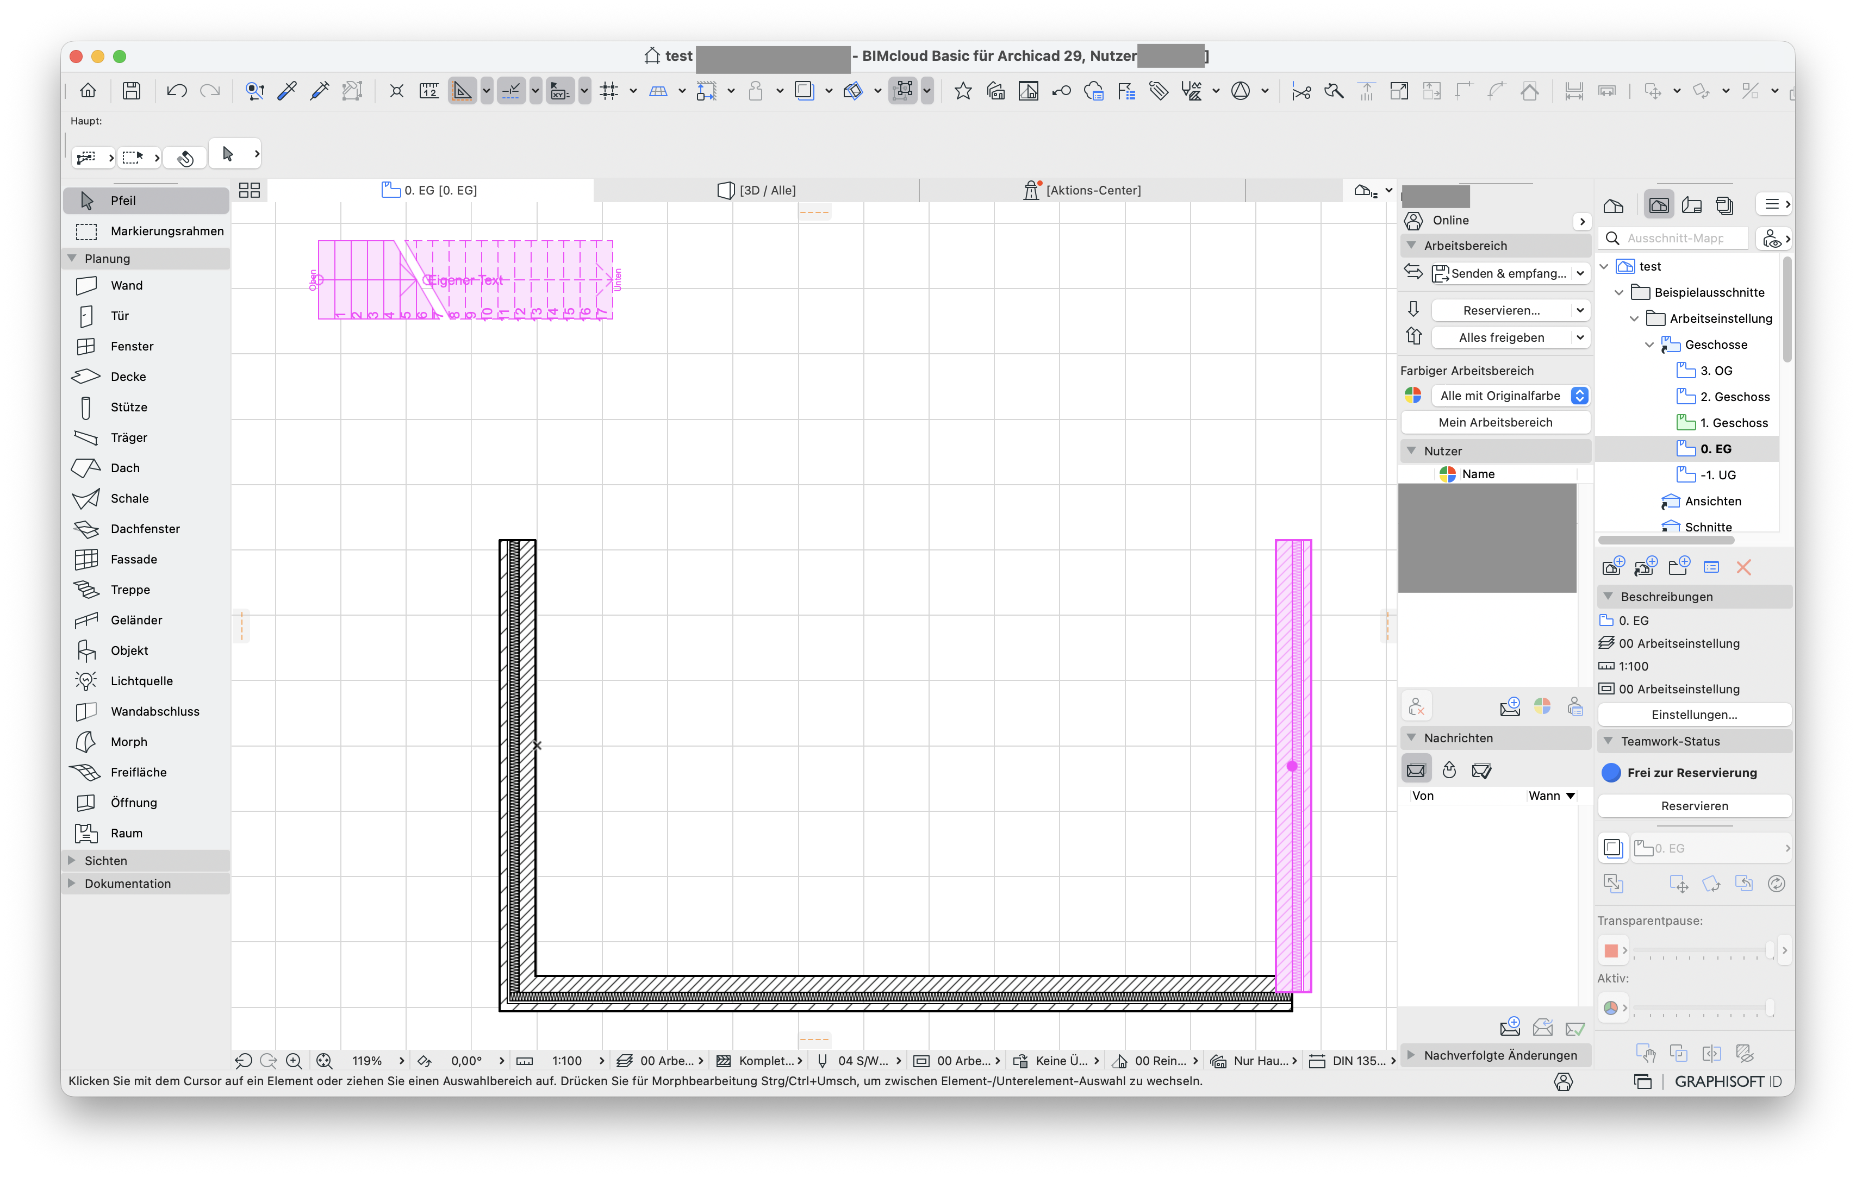Toggle the Project Map button in navigator
Image resolution: width=1856 pixels, height=1177 pixels.
pos(1613,205)
